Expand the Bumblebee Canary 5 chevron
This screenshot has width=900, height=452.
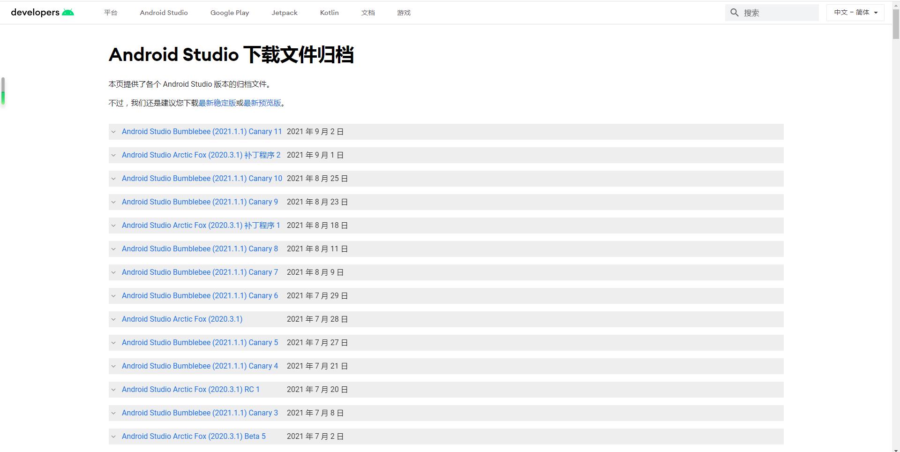click(x=113, y=343)
